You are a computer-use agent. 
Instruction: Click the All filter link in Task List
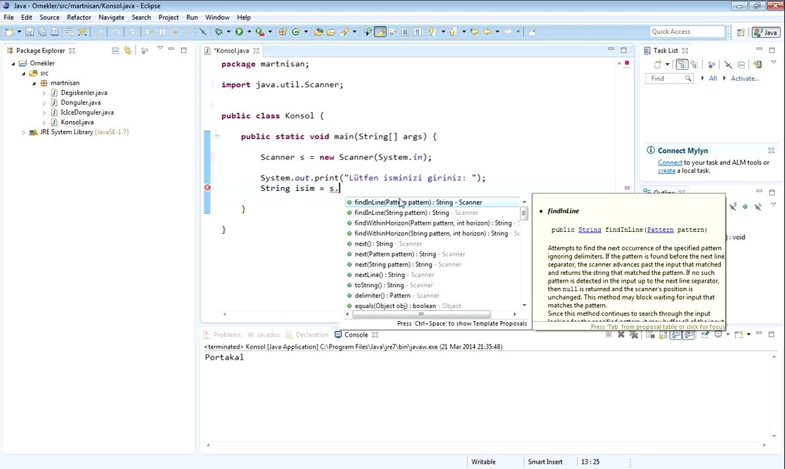click(x=713, y=78)
